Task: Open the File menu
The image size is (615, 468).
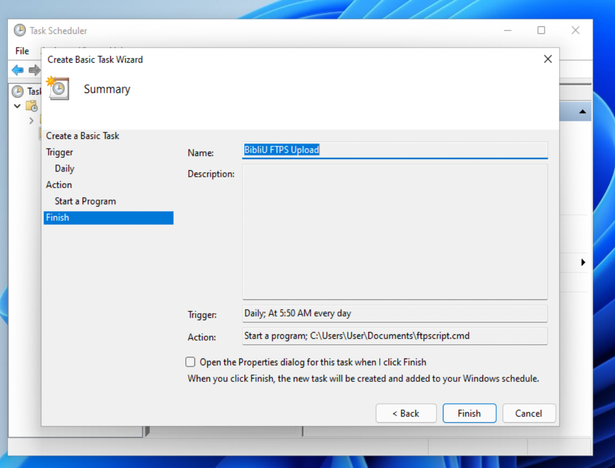Action: point(22,51)
